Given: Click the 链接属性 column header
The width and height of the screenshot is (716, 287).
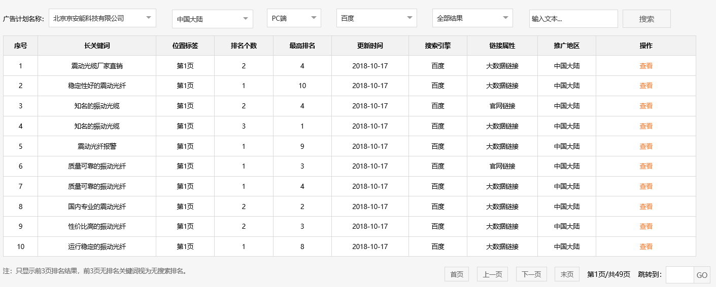Looking at the screenshot, I should [x=502, y=46].
